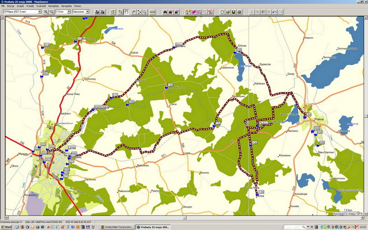Activate the Zoom rectangle tool

(x=120, y=11)
